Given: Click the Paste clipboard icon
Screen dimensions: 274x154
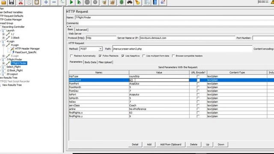Looking at the screenshot, I should (37, 2).
